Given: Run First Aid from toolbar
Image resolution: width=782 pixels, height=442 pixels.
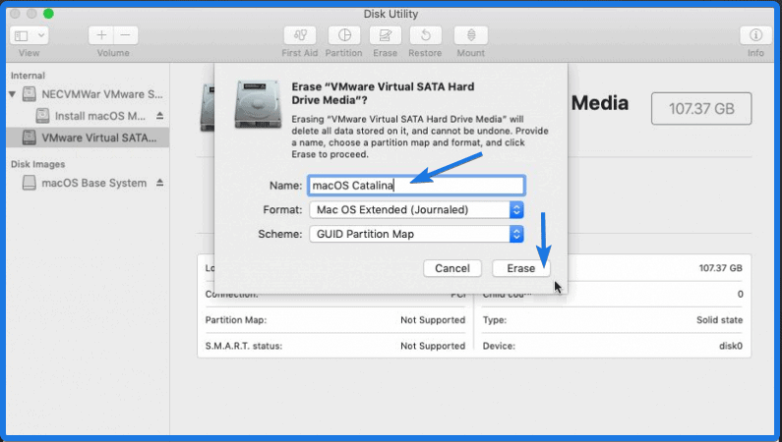Looking at the screenshot, I should [300, 35].
